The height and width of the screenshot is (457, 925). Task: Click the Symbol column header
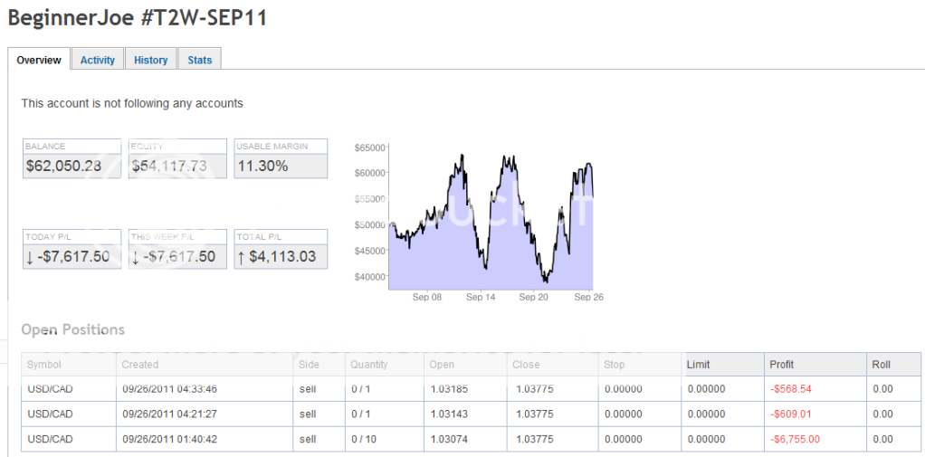pyautogui.click(x=44, y=365)
